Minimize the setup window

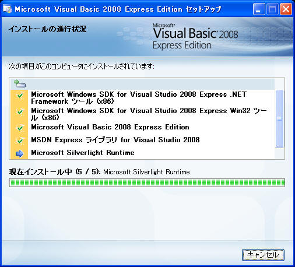point(259,9)
